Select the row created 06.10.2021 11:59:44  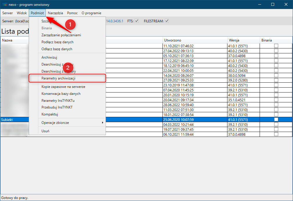(178, 134)
